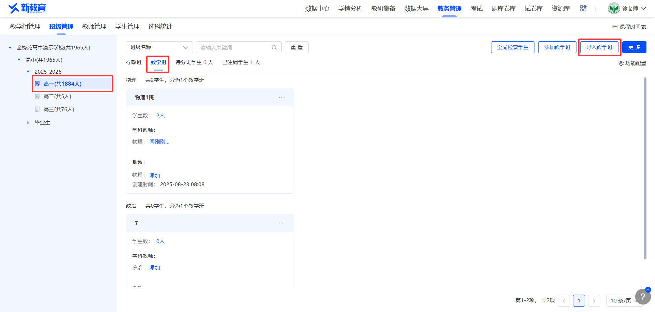This screenshot has height=312, width=655.
Task: Open the 10 条/页 page size dropdown
Action: pyautogui.click(x=624, y=300)
